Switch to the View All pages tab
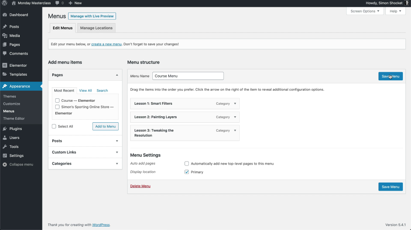411x230 pixels. [85, 91]
